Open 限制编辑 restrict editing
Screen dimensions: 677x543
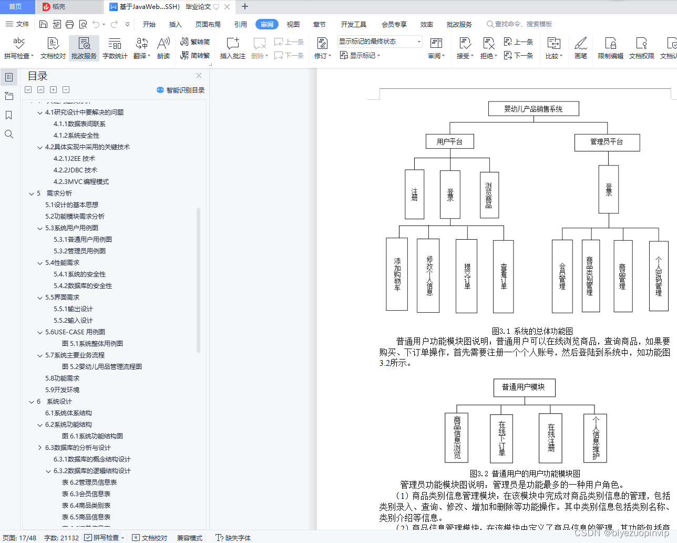pyautogui.click(x=611, y=48)
